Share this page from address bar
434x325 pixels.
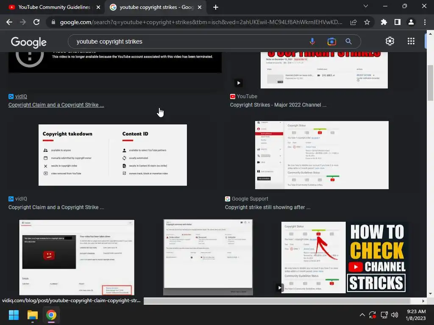click(353, 22)
